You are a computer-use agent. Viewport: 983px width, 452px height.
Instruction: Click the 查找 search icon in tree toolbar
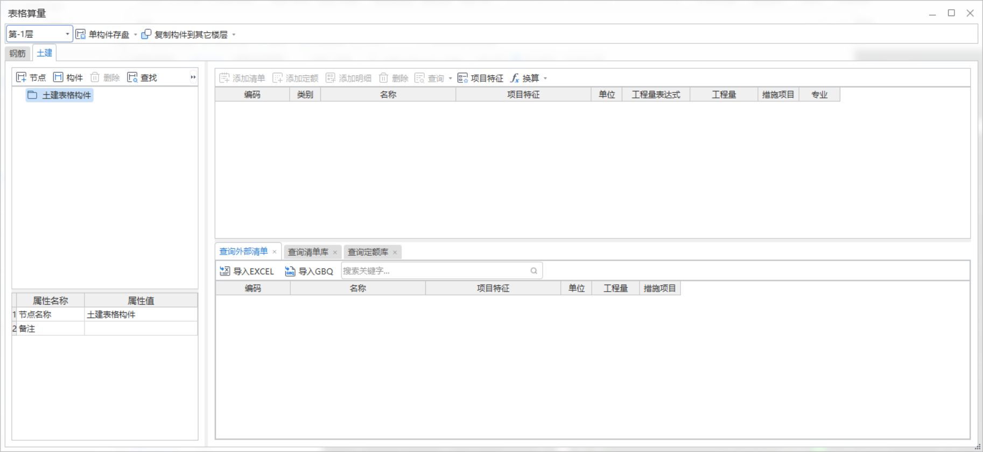pyautogui.click(x=132, y=77)
